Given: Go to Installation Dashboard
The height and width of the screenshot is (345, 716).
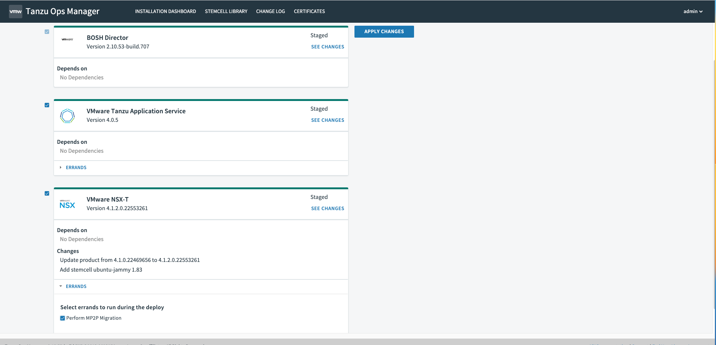Looking at the screenshot, I should (165, 11).
